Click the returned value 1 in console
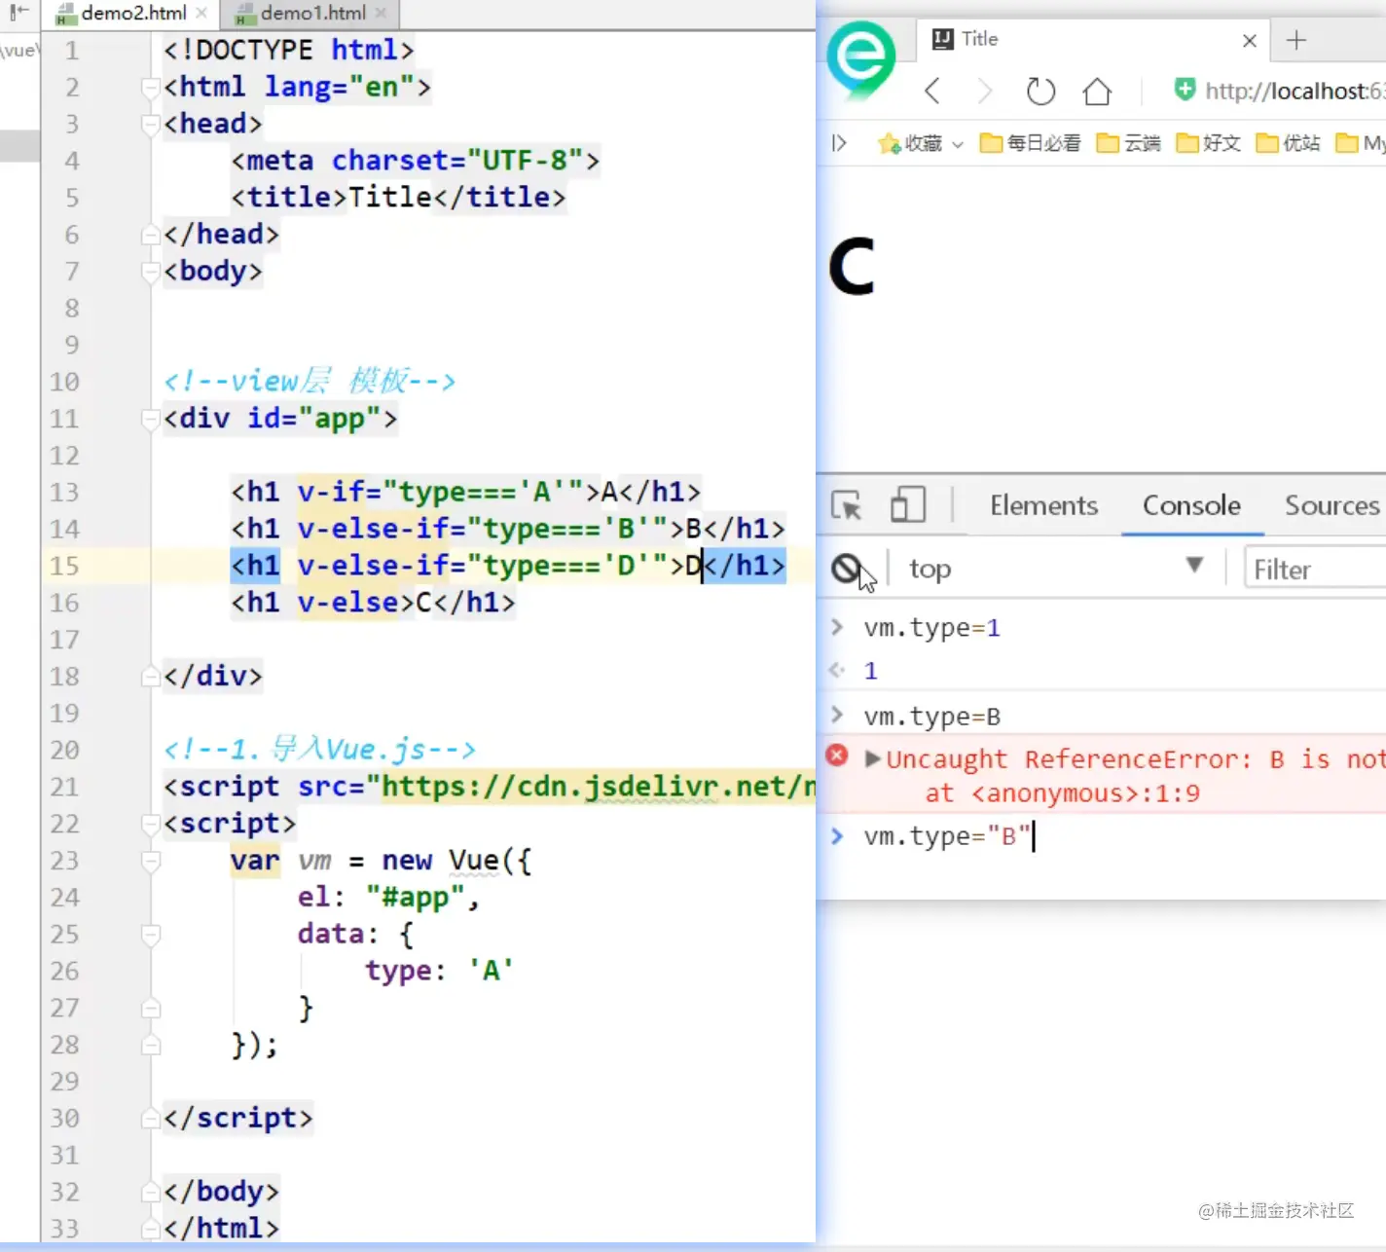1386x1252 pixels. 871,671
